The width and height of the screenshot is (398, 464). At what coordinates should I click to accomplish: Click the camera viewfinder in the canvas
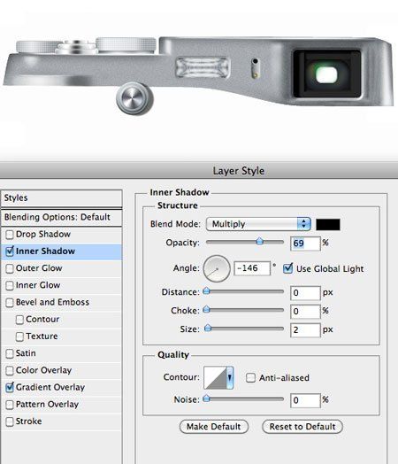coord(326,74)
